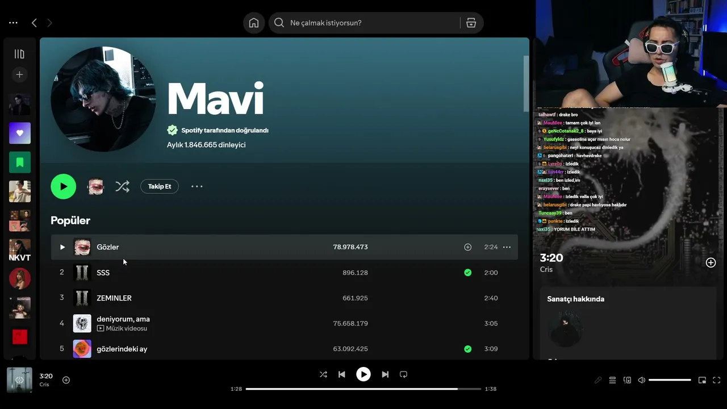
Task: Click the now-playing cover in the bottom bar
Action: click(19, 380)
